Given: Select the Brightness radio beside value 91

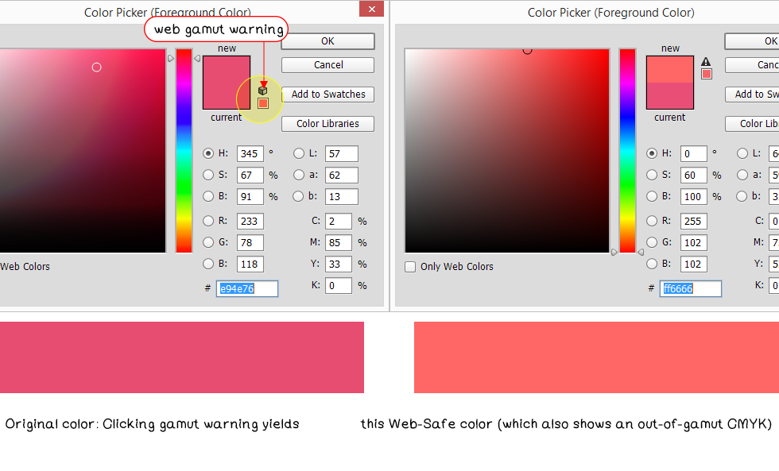Looking at the screenshot, I should [x=208, y=196].
